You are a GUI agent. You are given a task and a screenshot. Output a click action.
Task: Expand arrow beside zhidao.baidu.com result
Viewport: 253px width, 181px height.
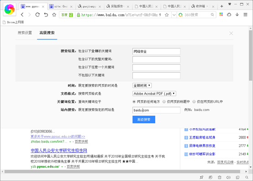(70, 142)
